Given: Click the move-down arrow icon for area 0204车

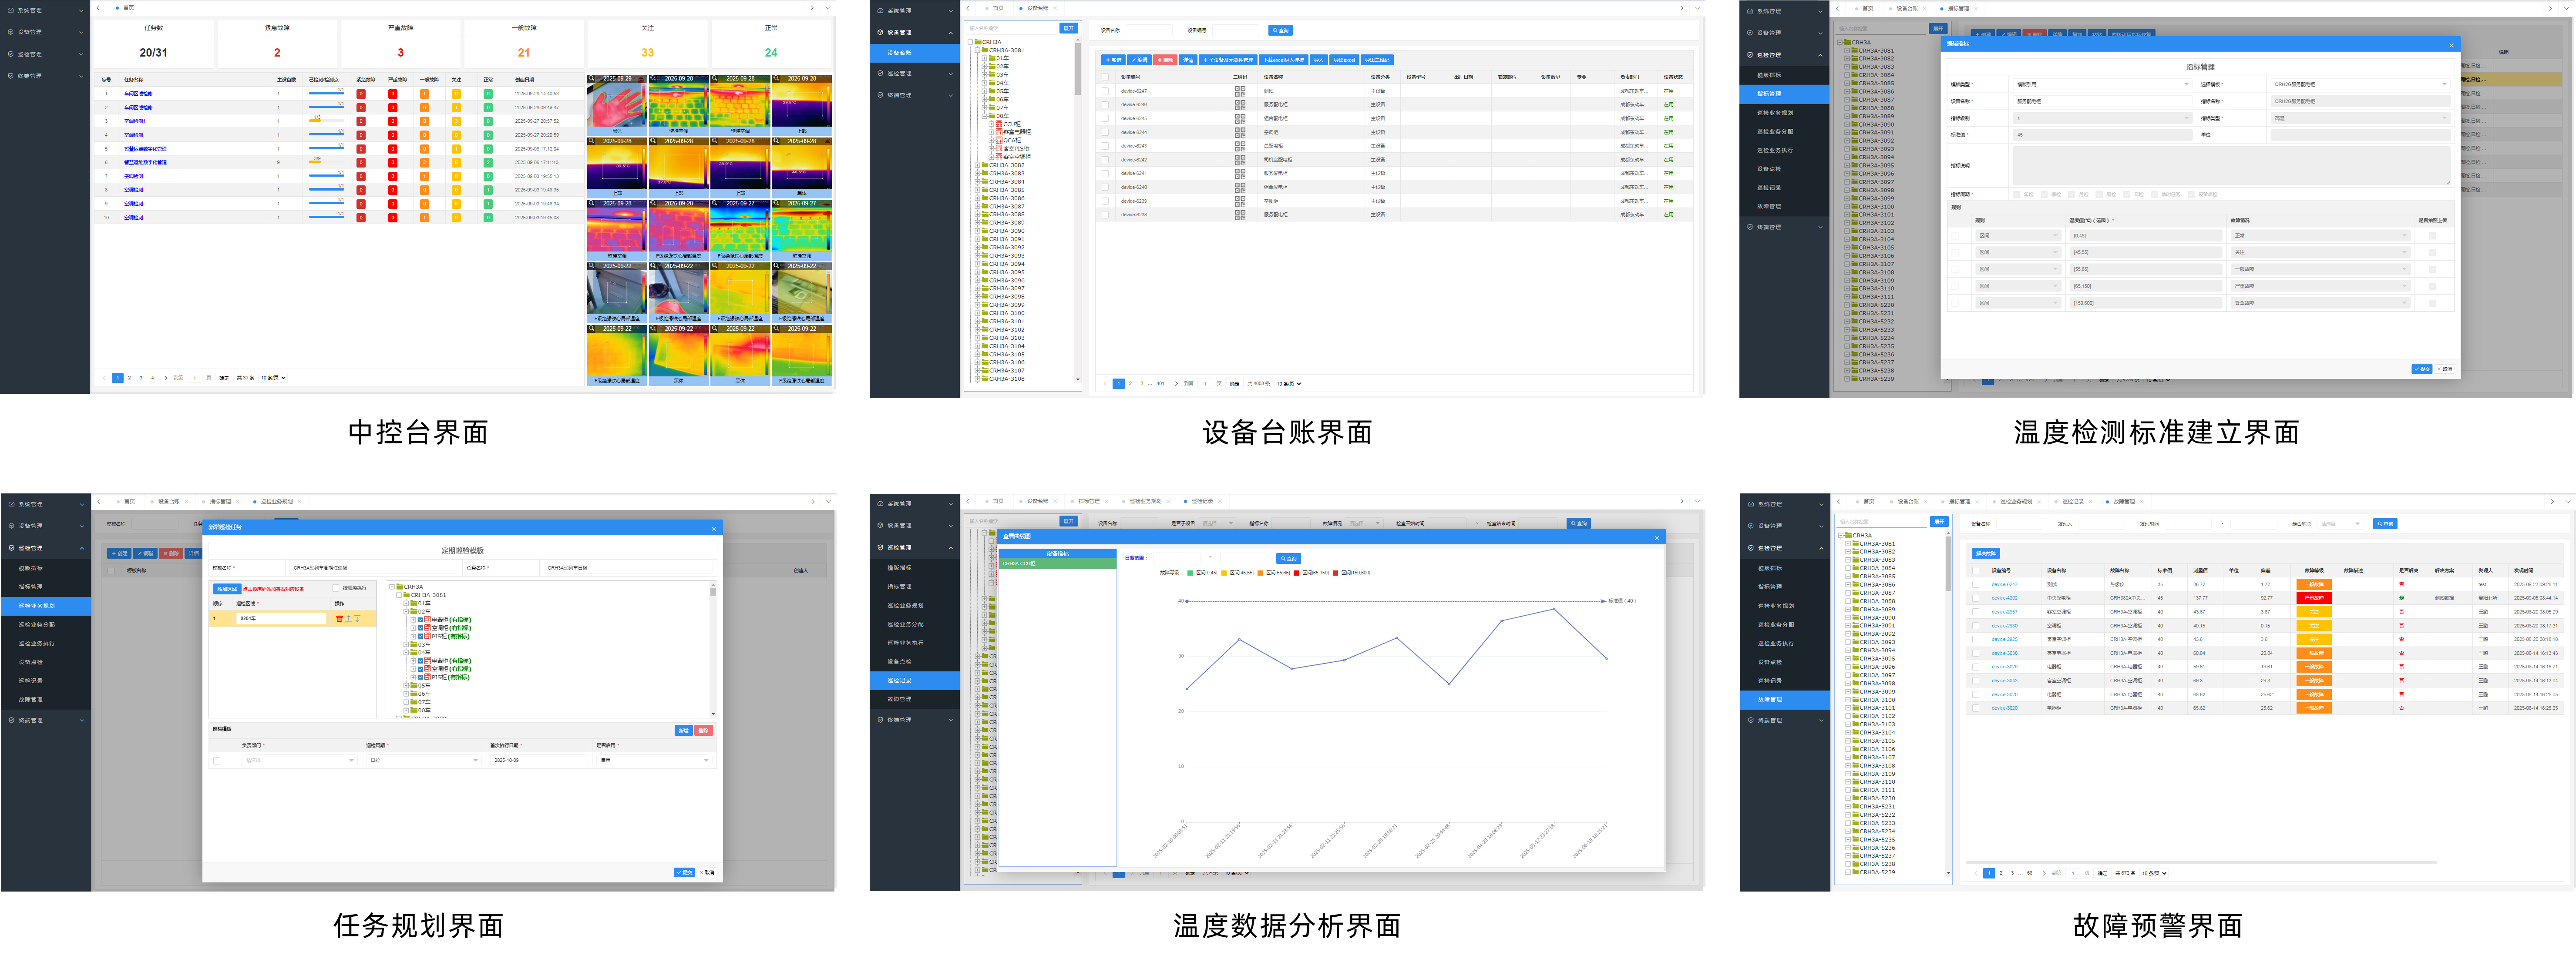Looking at the screenshot, I should click(357, 619).
